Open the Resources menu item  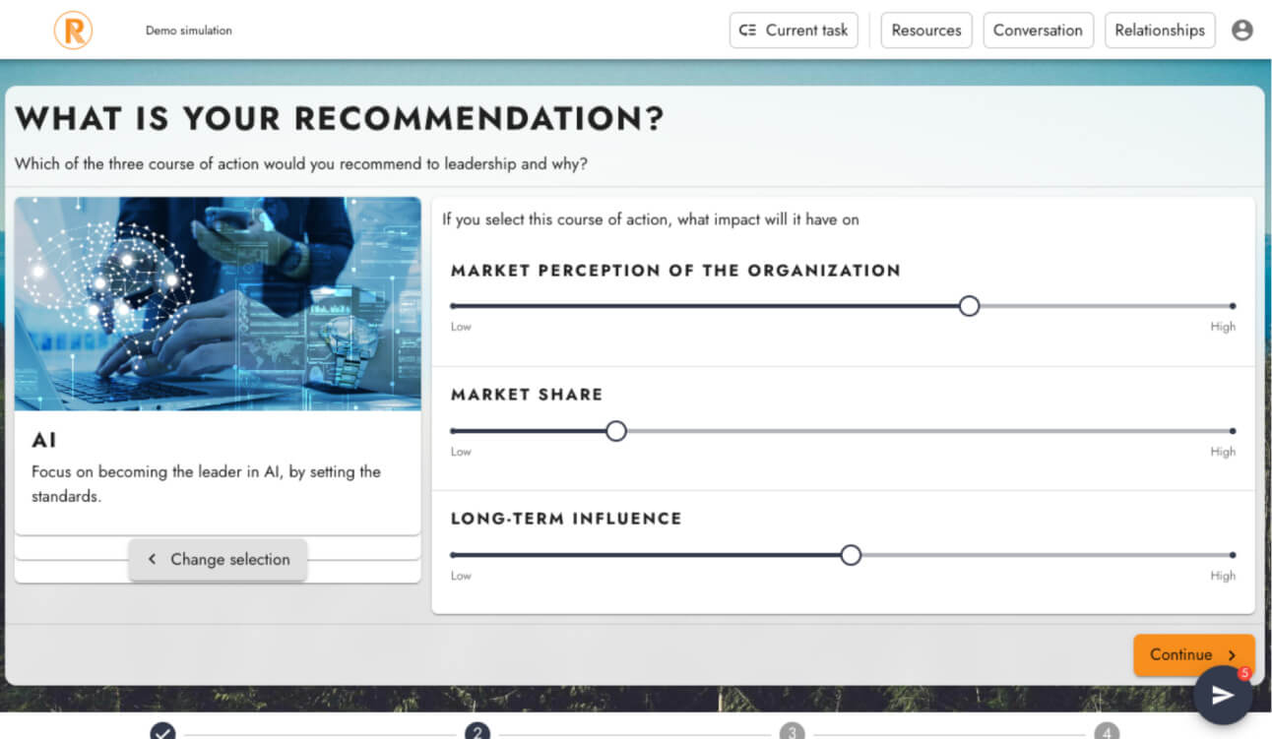pyautogui.click(x=926, y=31)
